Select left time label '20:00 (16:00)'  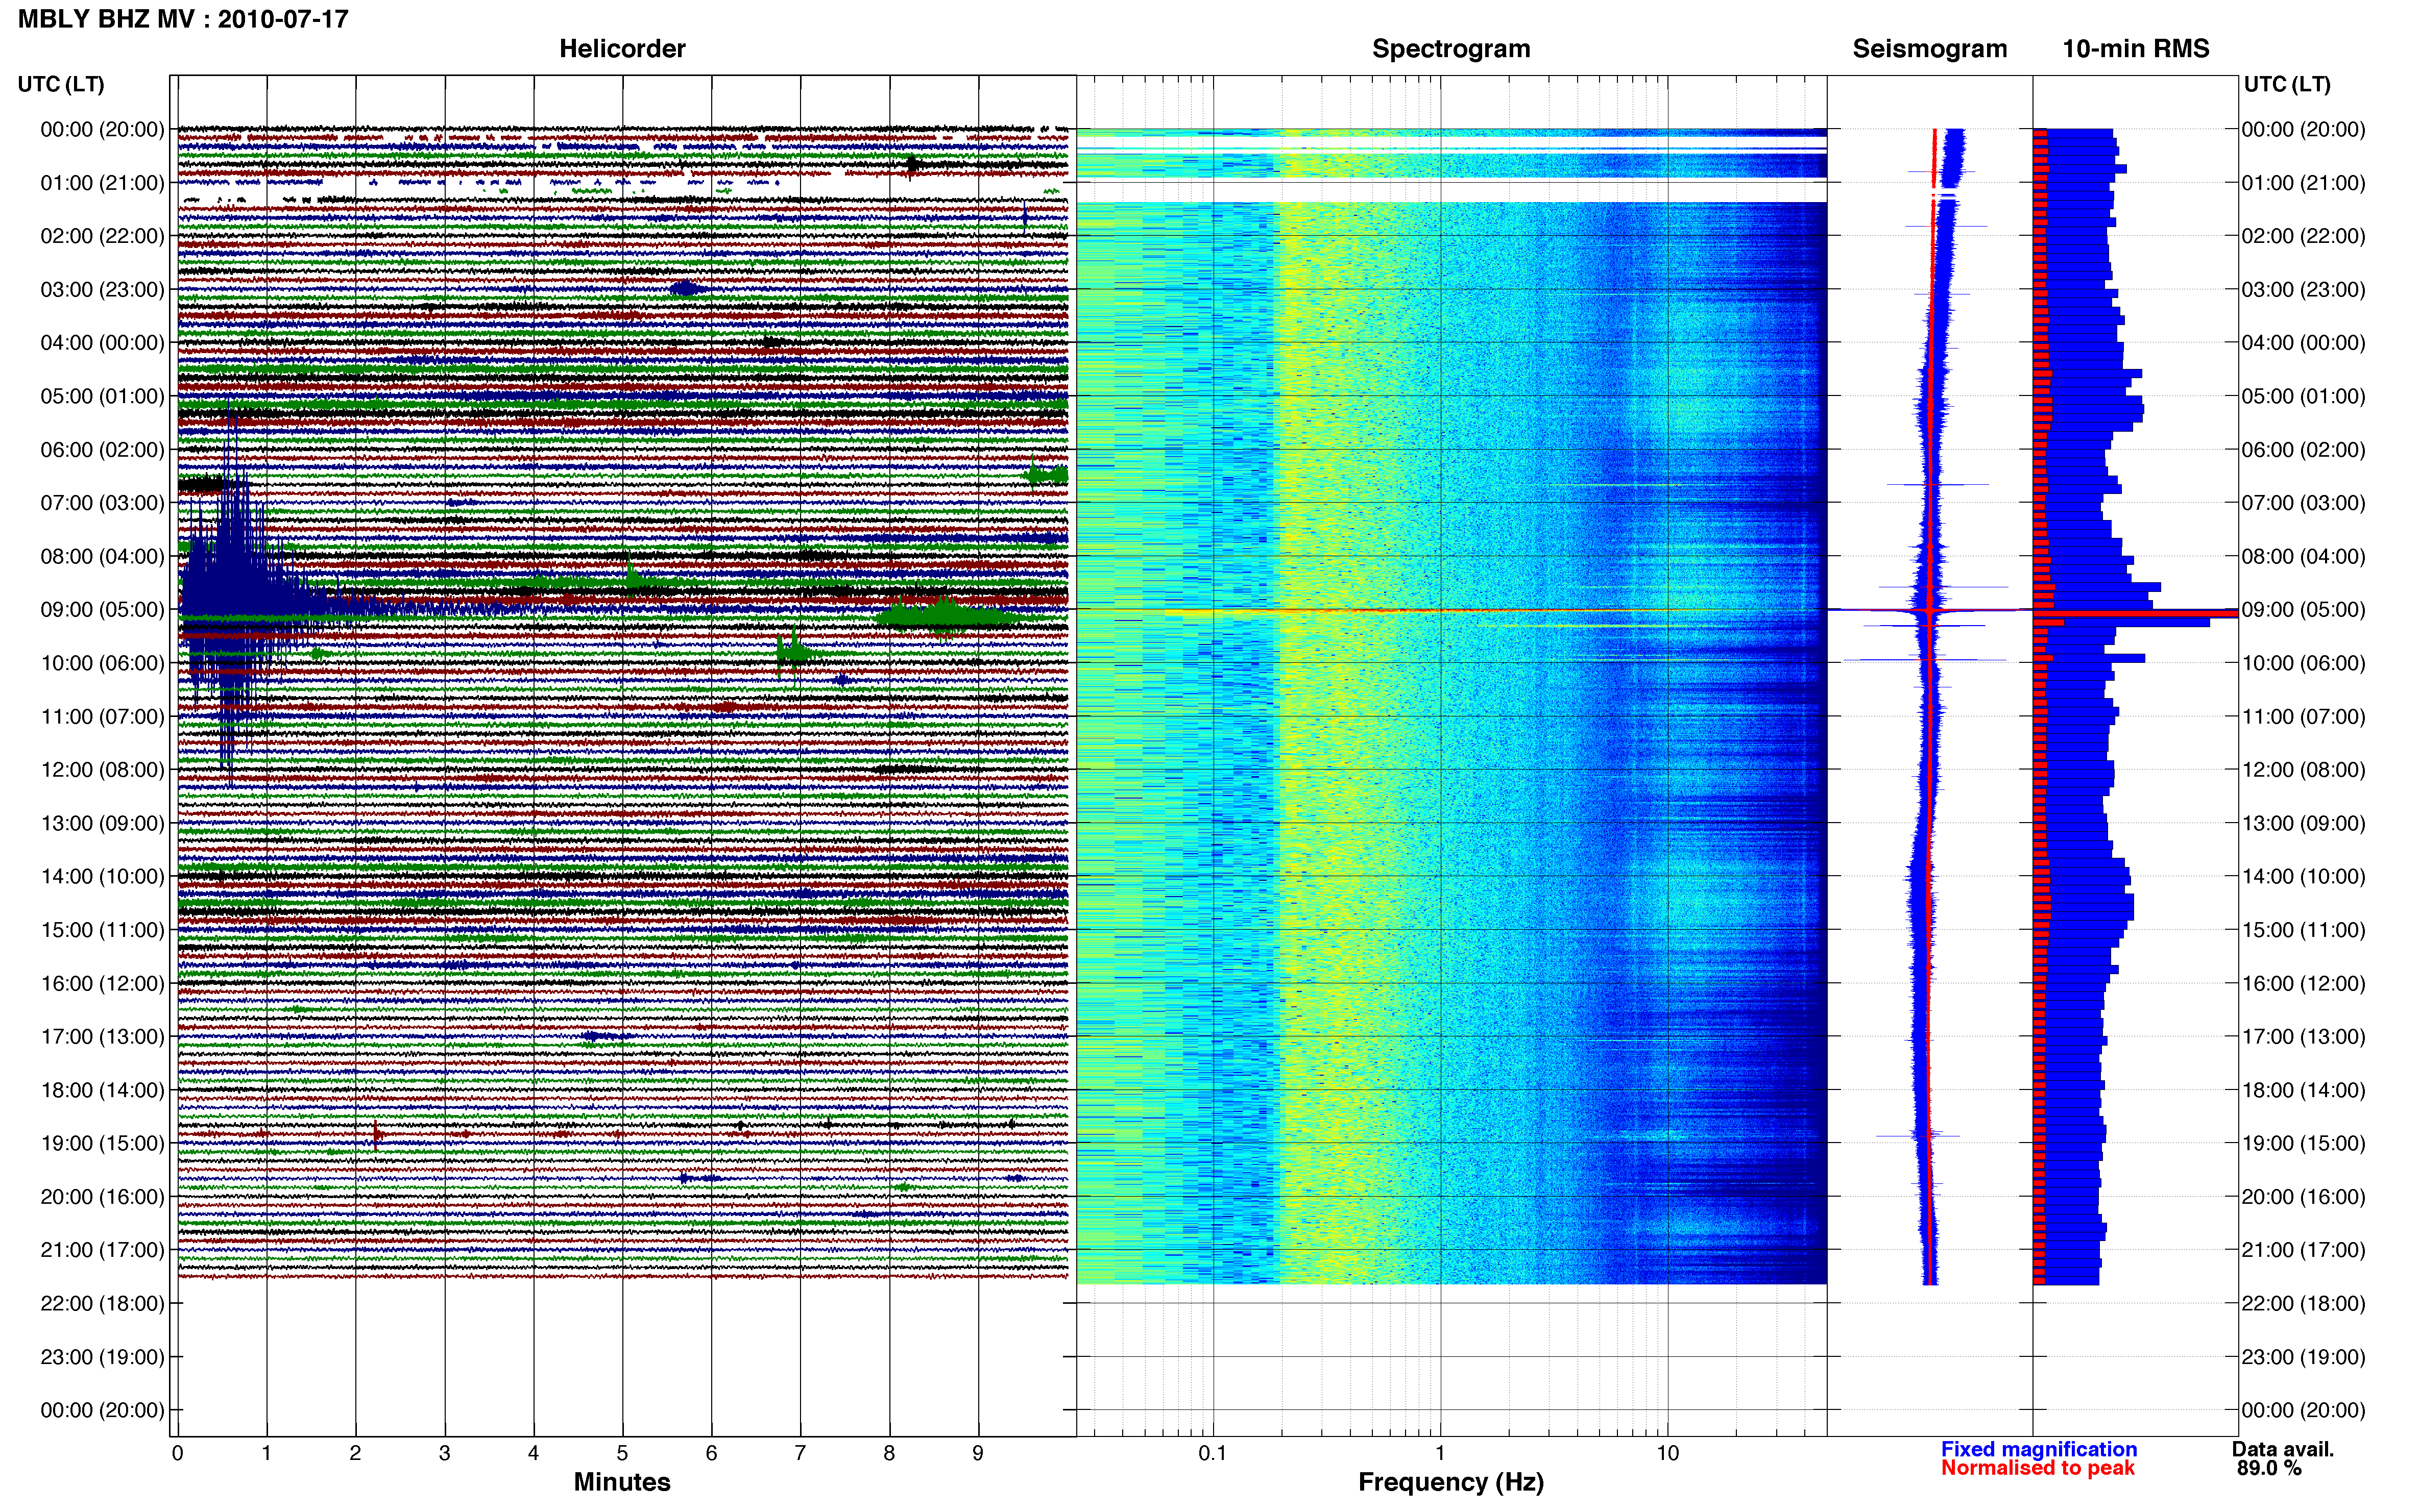(102, 1197)
